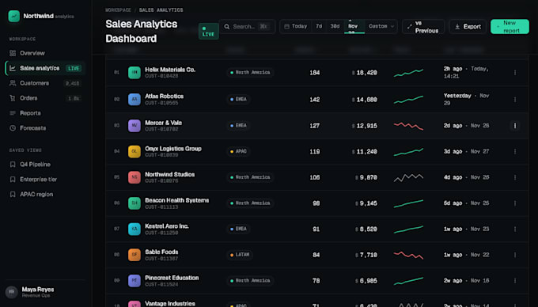Click the Beacon Health Systems name
The image size is (538, 307).
176,200
